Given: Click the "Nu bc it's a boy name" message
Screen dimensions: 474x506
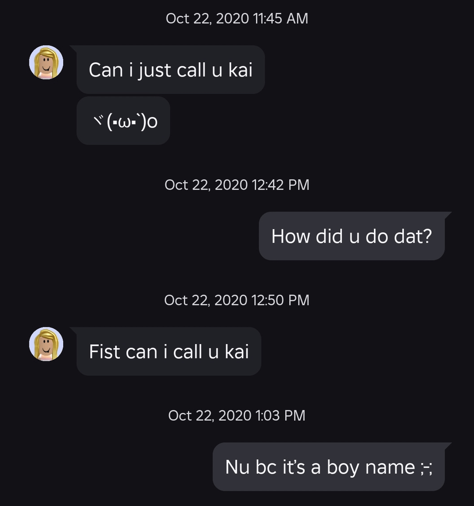Looking at the screenshot, I should [328, 467].
